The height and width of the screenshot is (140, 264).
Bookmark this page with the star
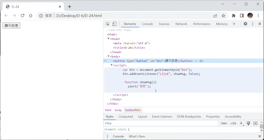[x=223, y=16]
